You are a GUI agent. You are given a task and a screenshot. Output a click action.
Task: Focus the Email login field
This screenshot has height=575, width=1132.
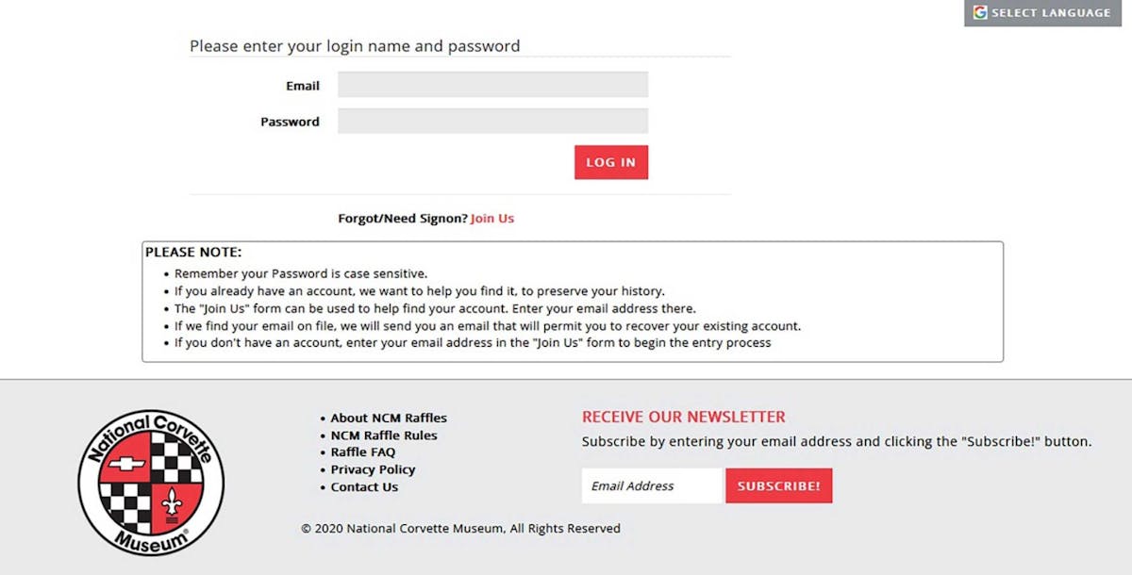click(492, 85)
